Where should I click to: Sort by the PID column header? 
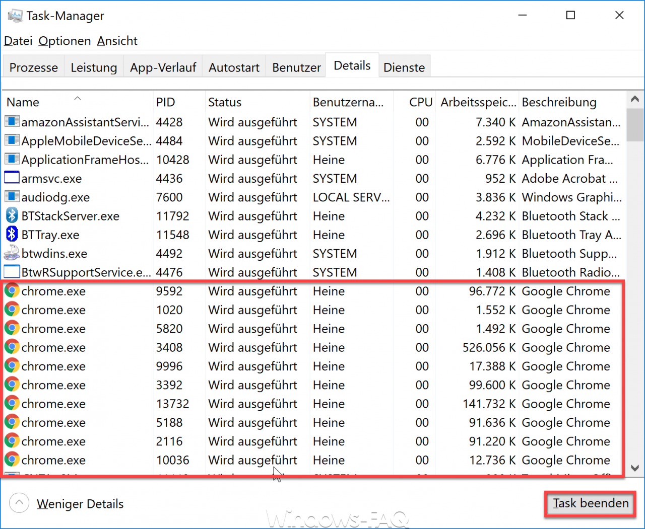[179, 102]
